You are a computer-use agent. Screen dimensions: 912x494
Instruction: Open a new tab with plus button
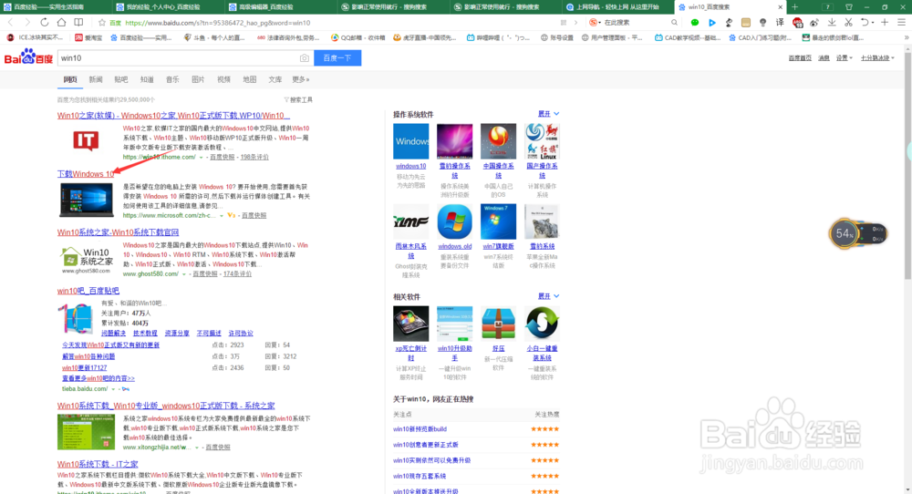[x=794, y=7]
